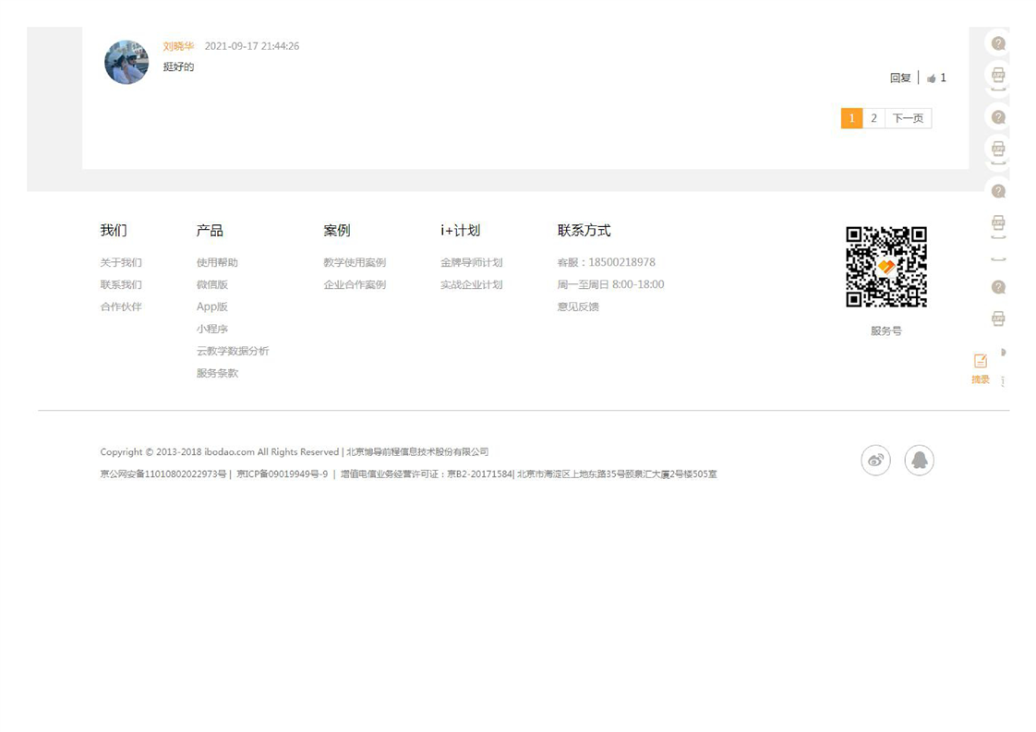Image resolution: width=1036 pixels, height=732 pixels.
Task: Open the Weibo social icon in footer
Action: coord(875,460)
